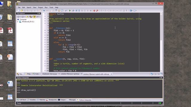Click the editor scroll-down arrow

161,71
